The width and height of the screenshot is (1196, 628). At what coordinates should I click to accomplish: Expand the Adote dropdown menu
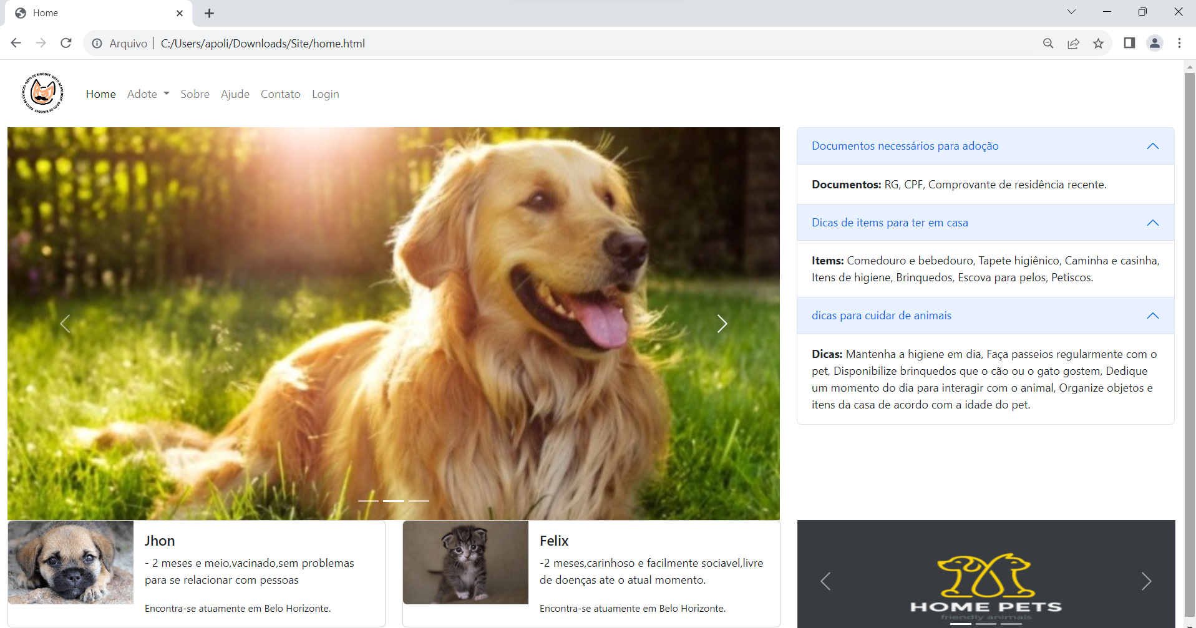tap(148, 94)
